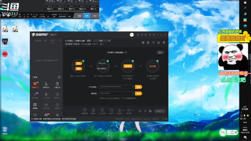Open the help icon beside the OBS mode title
This screenshot has height=141, width=251.
click(x=126, y=52)
